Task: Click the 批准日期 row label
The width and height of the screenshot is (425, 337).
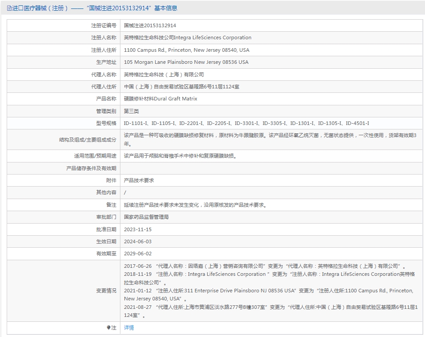Action: (106, 229)
